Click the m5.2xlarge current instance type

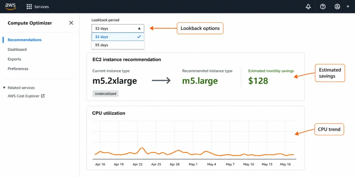(x=115, y=81)
